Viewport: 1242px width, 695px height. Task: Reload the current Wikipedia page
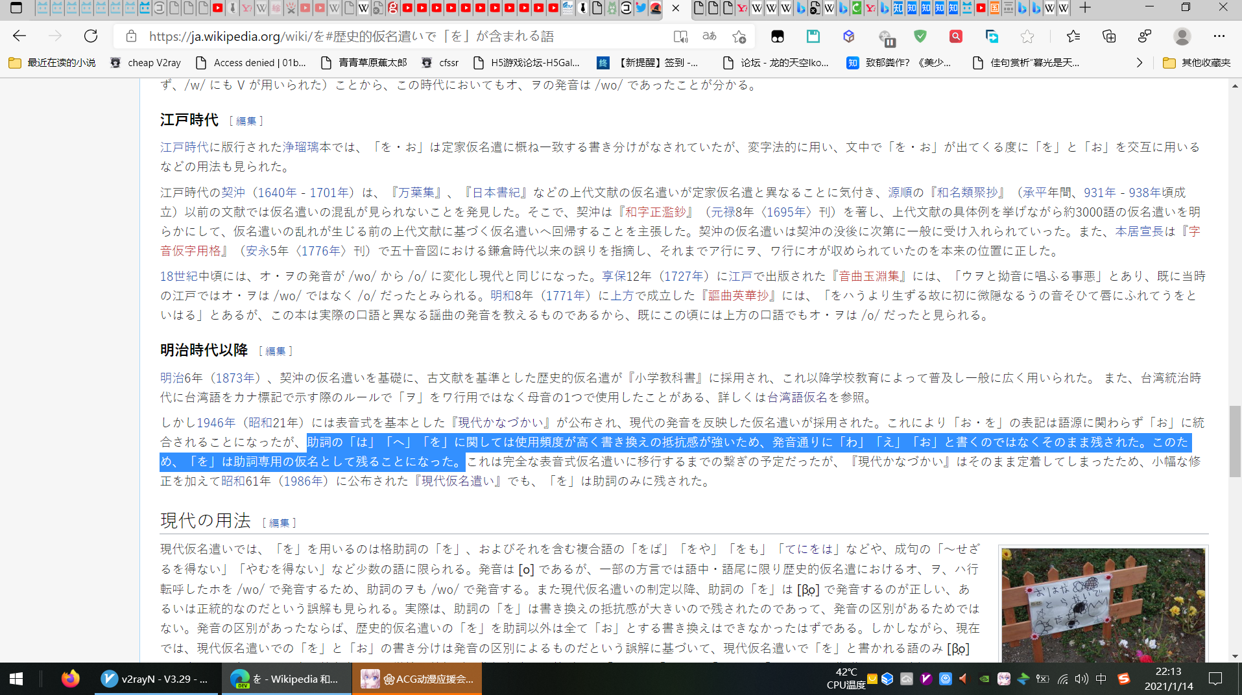(x=91, y=36)
